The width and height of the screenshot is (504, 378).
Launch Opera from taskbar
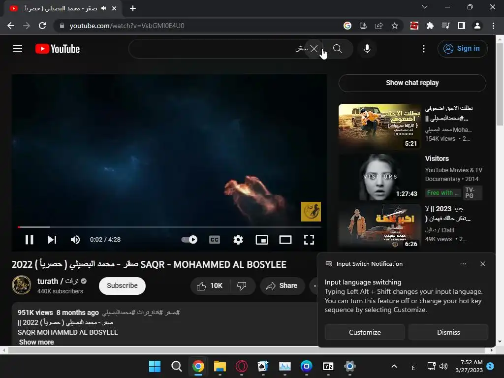pos(241,366)
